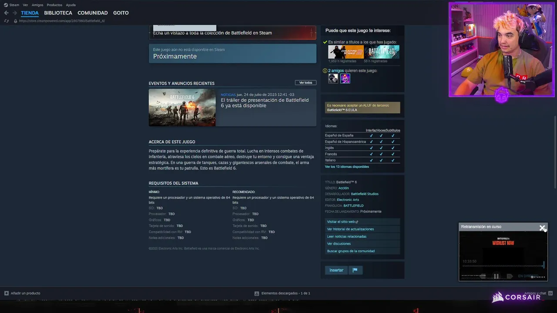Go forward with the right arrow

[14, 13]
